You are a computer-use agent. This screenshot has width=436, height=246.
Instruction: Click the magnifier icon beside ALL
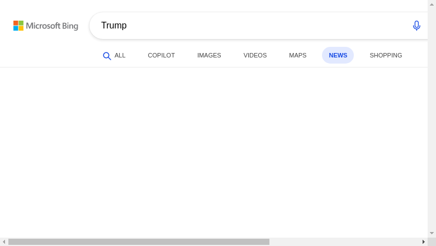pyautogui.click(x=107, y=56)
